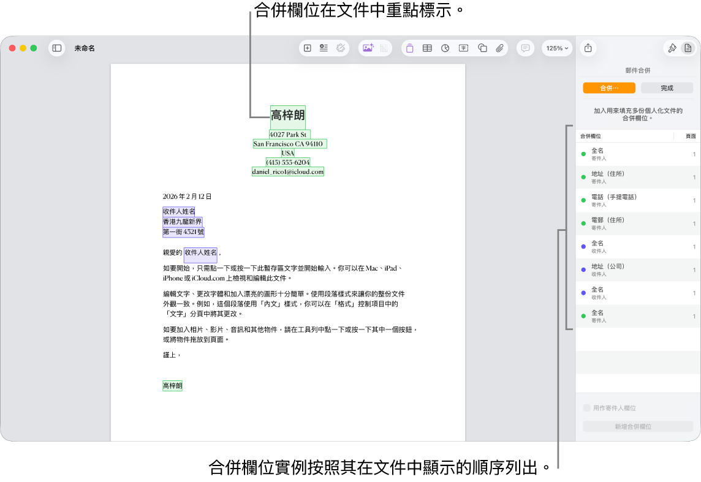
Task: Insert a chart using the pie icon
Action: click(445, 48)
